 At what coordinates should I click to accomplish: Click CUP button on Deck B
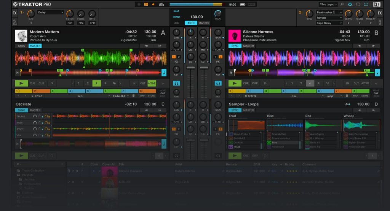coord(255,83)
